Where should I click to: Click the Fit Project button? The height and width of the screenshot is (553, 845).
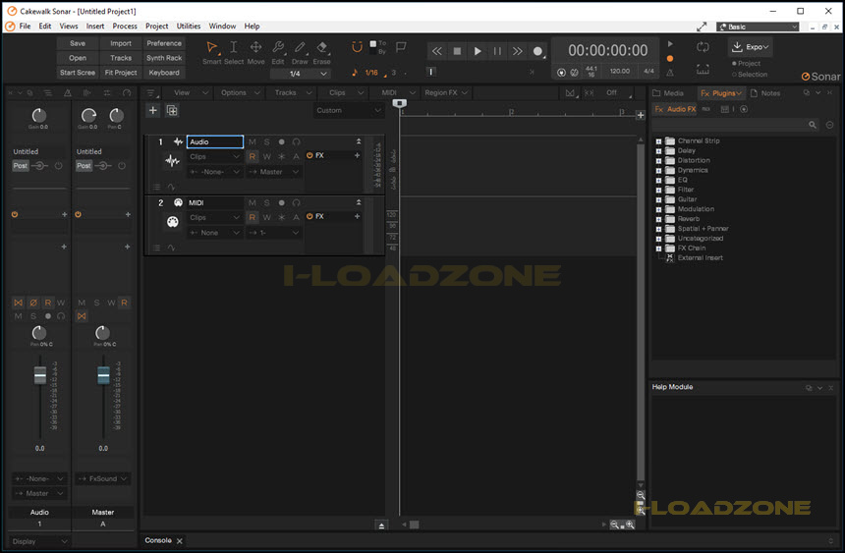click(x=121, y=73)
